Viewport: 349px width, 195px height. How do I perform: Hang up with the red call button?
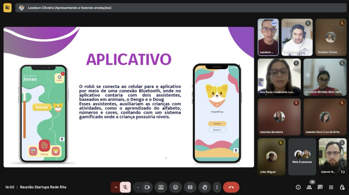tap(231, 187)
